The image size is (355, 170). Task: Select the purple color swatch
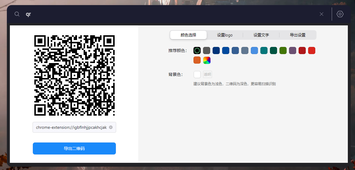tap(293, 50)
